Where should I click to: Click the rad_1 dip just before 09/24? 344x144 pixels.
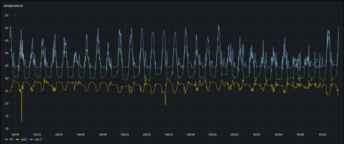click(165, 104)
